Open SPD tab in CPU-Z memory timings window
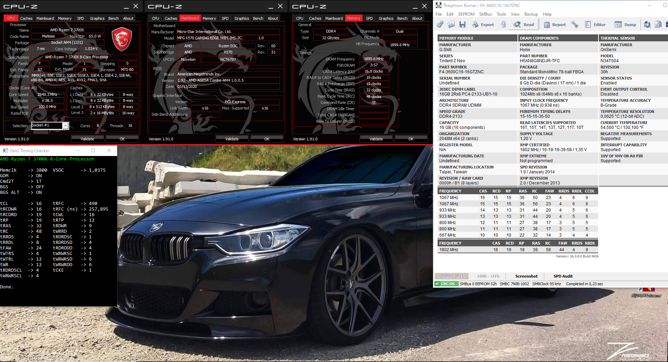Image resolution: width=668 pixels, height=362 pixels. [369, 18]
